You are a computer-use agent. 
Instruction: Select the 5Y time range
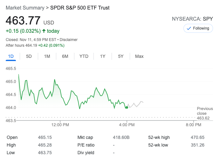pos(121,56)
